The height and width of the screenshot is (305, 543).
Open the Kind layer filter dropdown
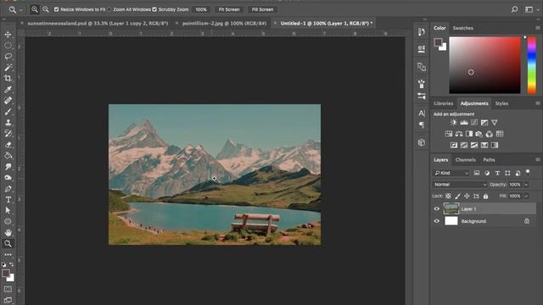(x=451, y=173)
